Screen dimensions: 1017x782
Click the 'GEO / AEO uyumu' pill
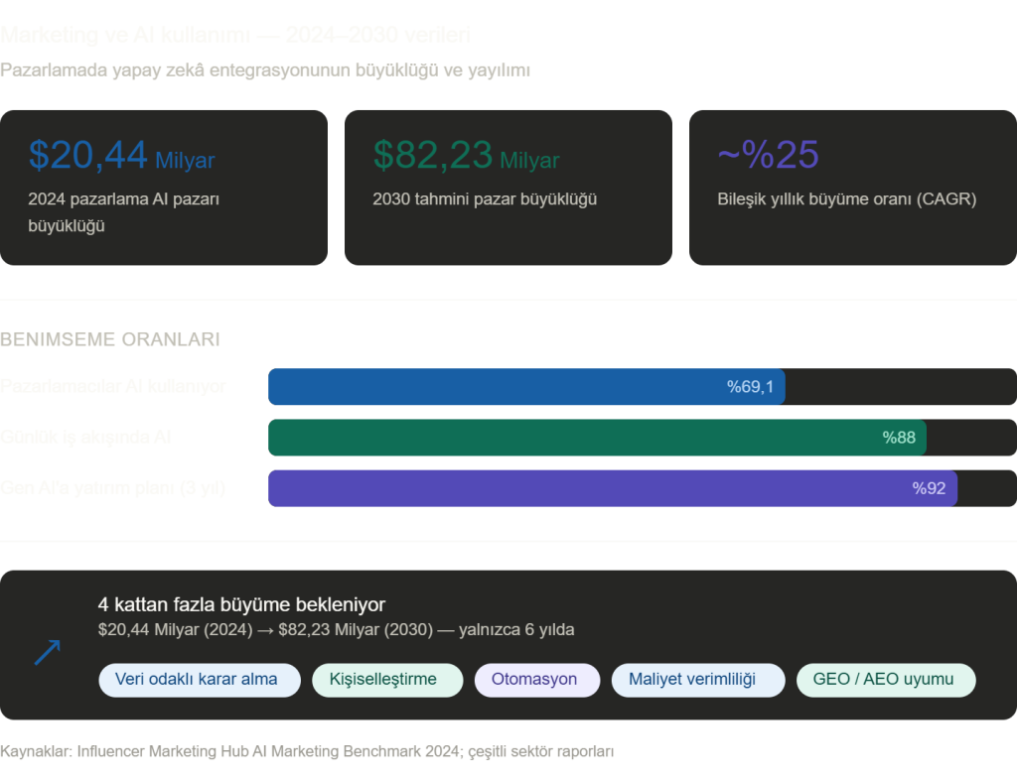(886, 680)
